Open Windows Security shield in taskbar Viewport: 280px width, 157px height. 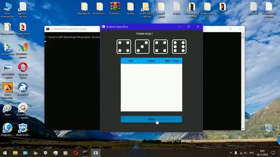[45, 153]
